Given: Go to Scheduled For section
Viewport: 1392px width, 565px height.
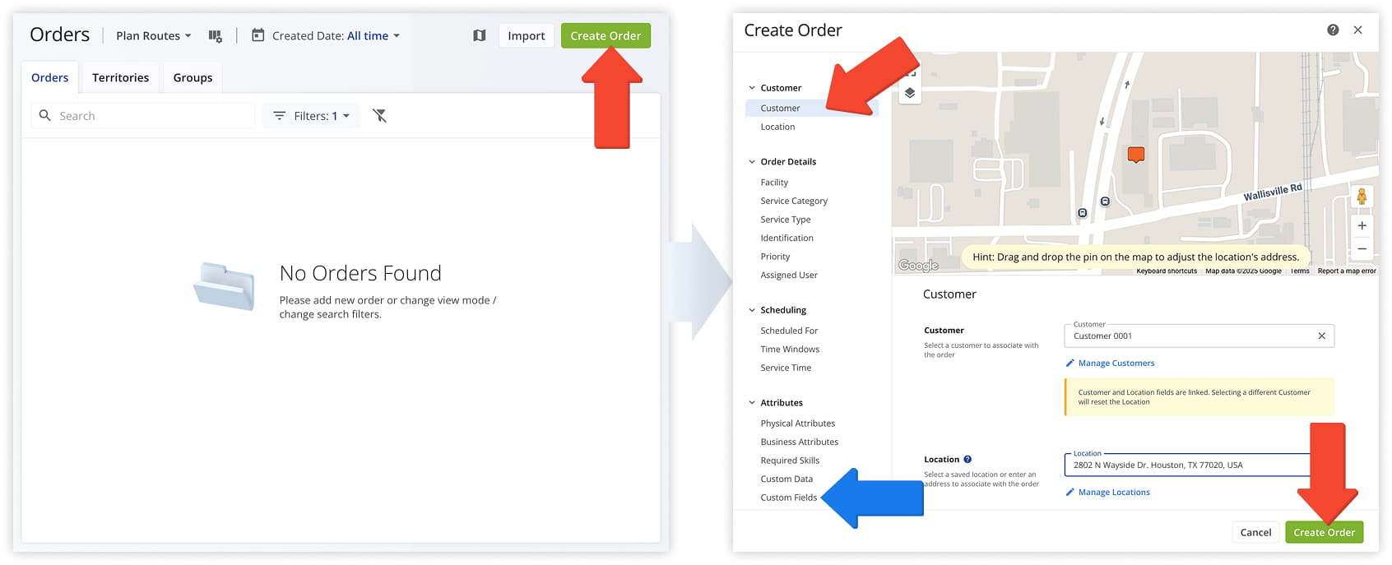Looking at the screenshot, I should [789, 331].
